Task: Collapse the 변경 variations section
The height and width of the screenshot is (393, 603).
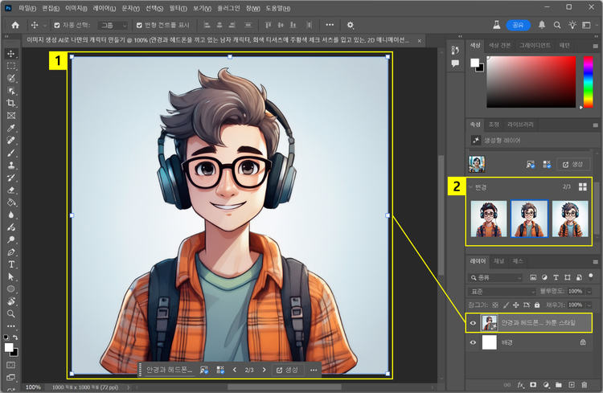Action: tap(471, 187)
